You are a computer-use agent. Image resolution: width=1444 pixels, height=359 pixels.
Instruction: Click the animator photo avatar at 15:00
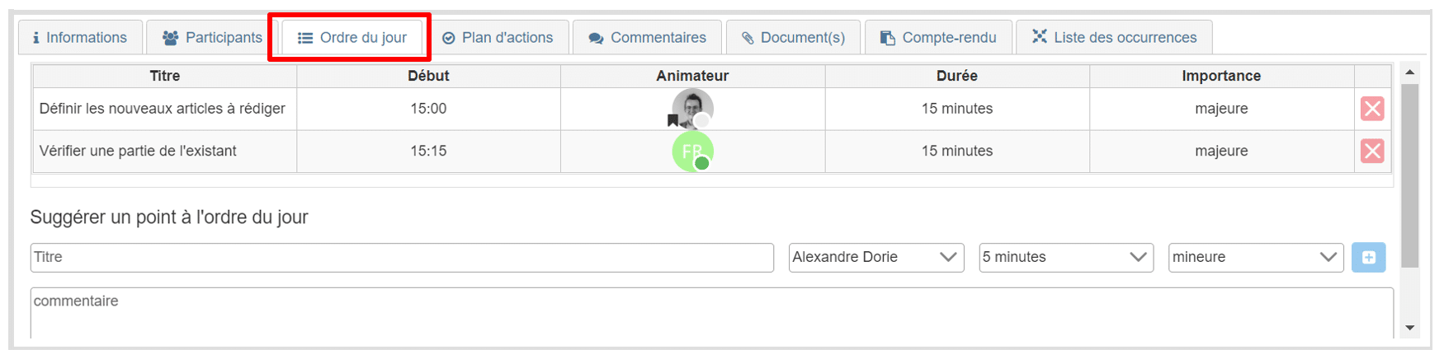click(692, 109)
